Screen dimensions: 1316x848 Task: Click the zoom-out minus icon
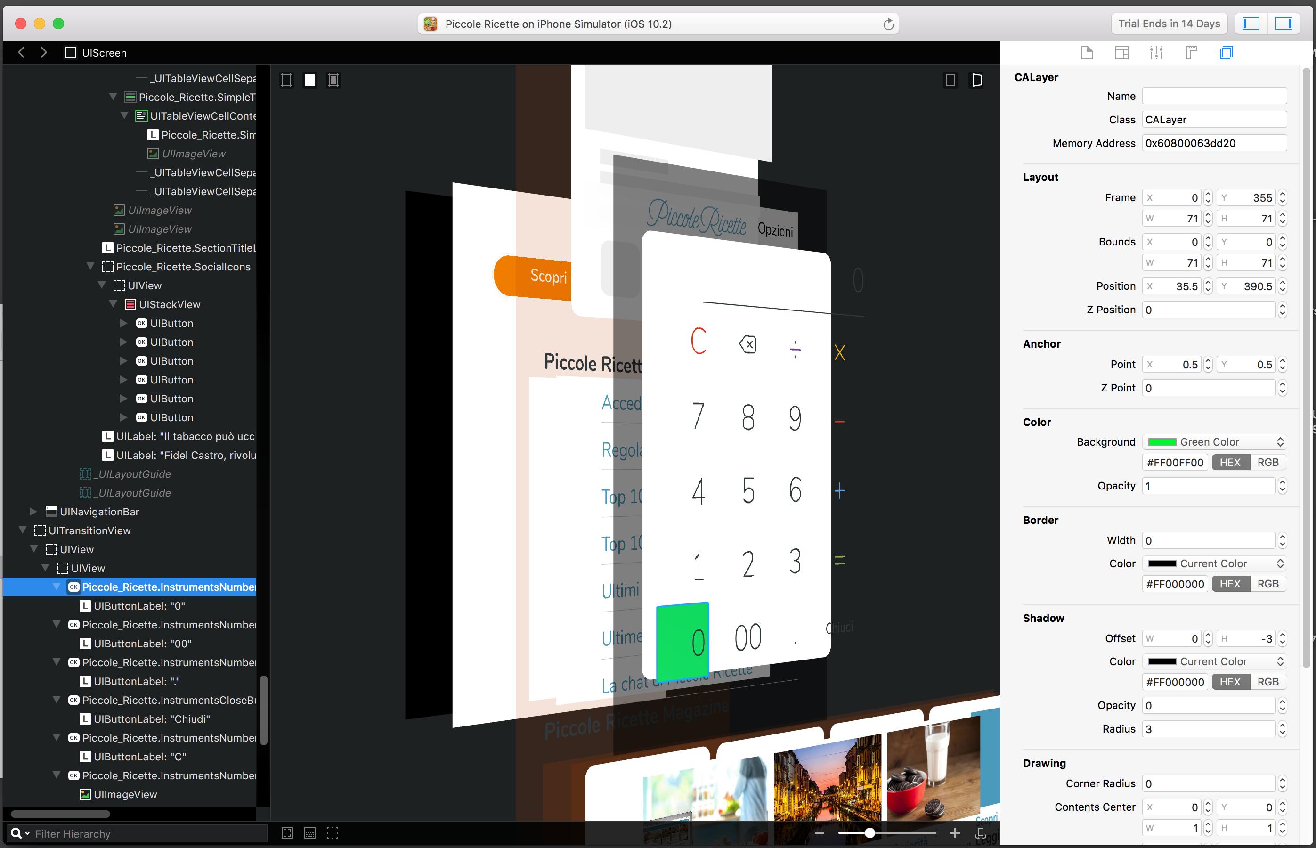(x=820, y=833)
